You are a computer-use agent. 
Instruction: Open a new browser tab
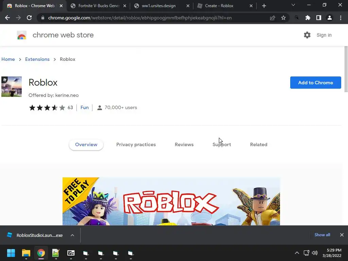click(264, 6)
